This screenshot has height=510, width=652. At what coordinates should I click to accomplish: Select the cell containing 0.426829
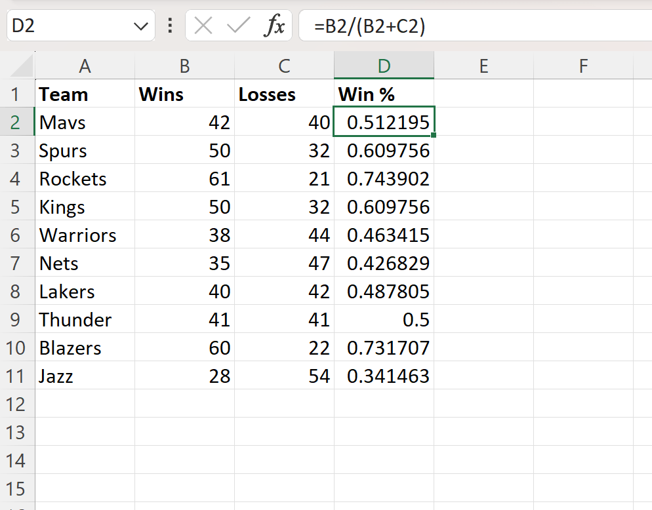(384, 263)
